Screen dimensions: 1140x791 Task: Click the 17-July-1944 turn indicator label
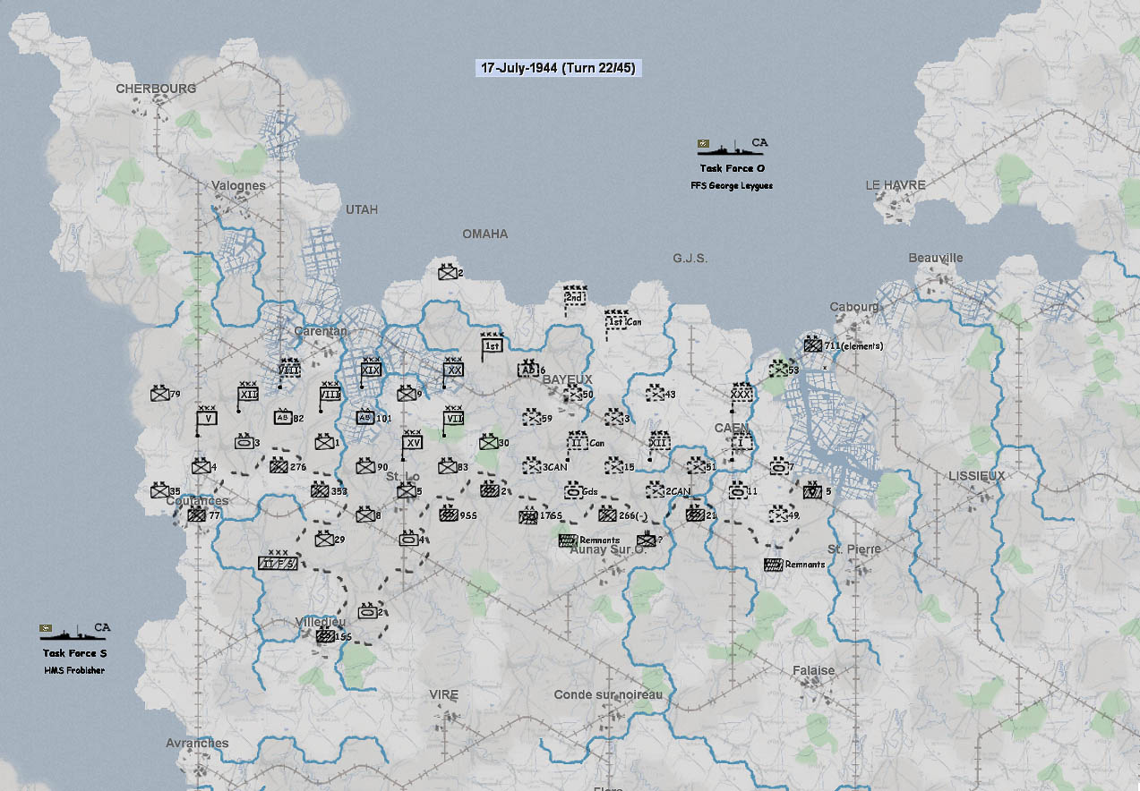coord(558,68)
